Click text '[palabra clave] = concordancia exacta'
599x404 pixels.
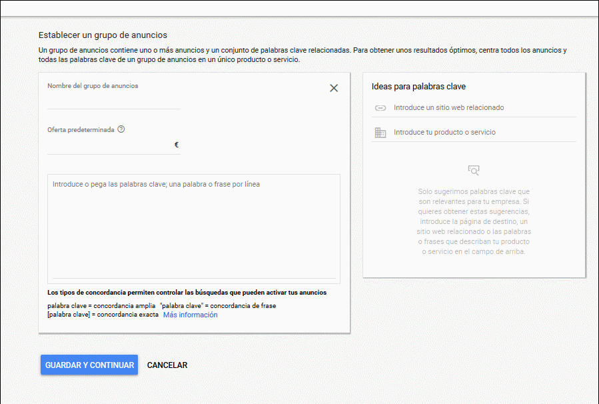(103, 315)
